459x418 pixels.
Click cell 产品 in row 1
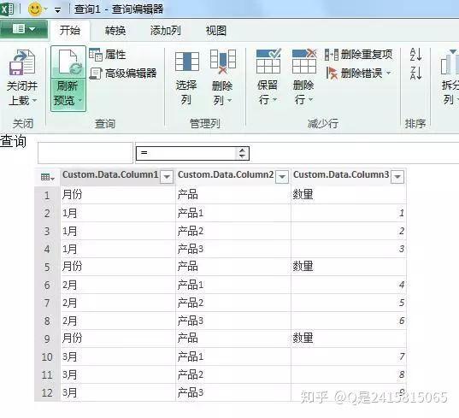click(233, 195)
